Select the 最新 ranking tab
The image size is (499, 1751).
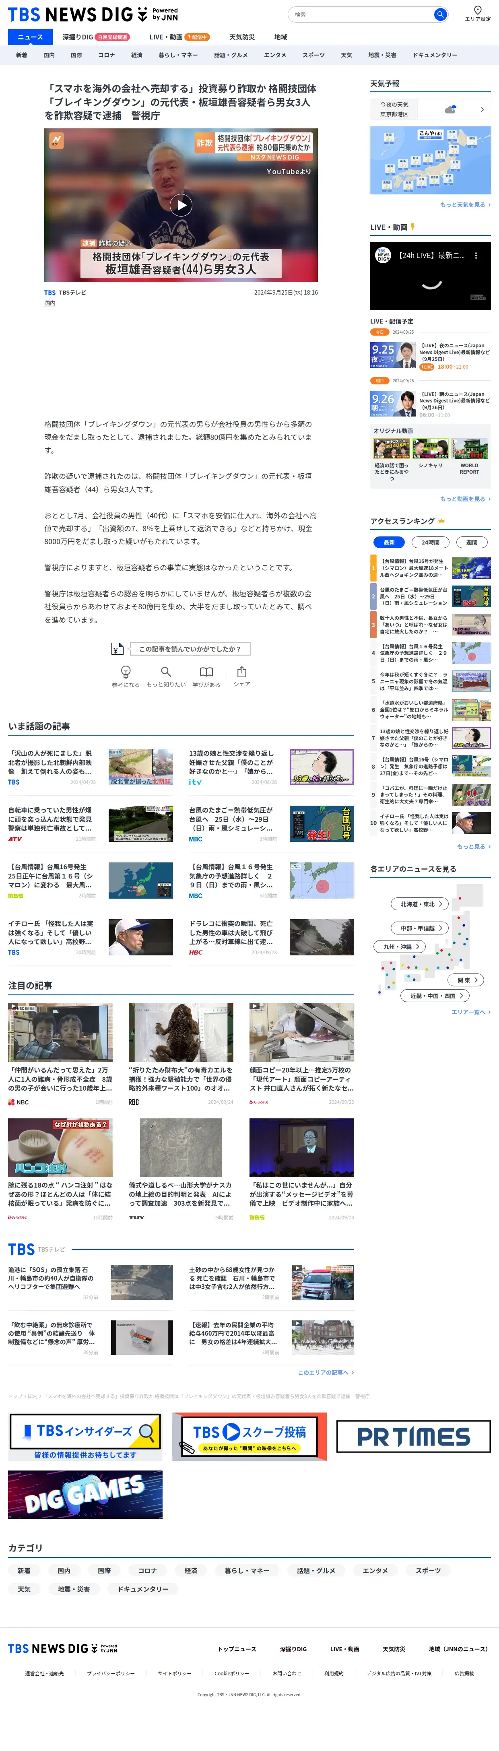tap(389, 542)
